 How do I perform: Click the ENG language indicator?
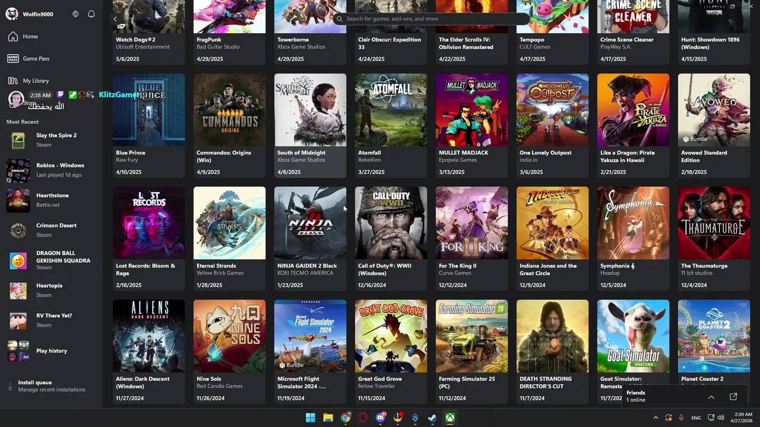coord(696,418)
